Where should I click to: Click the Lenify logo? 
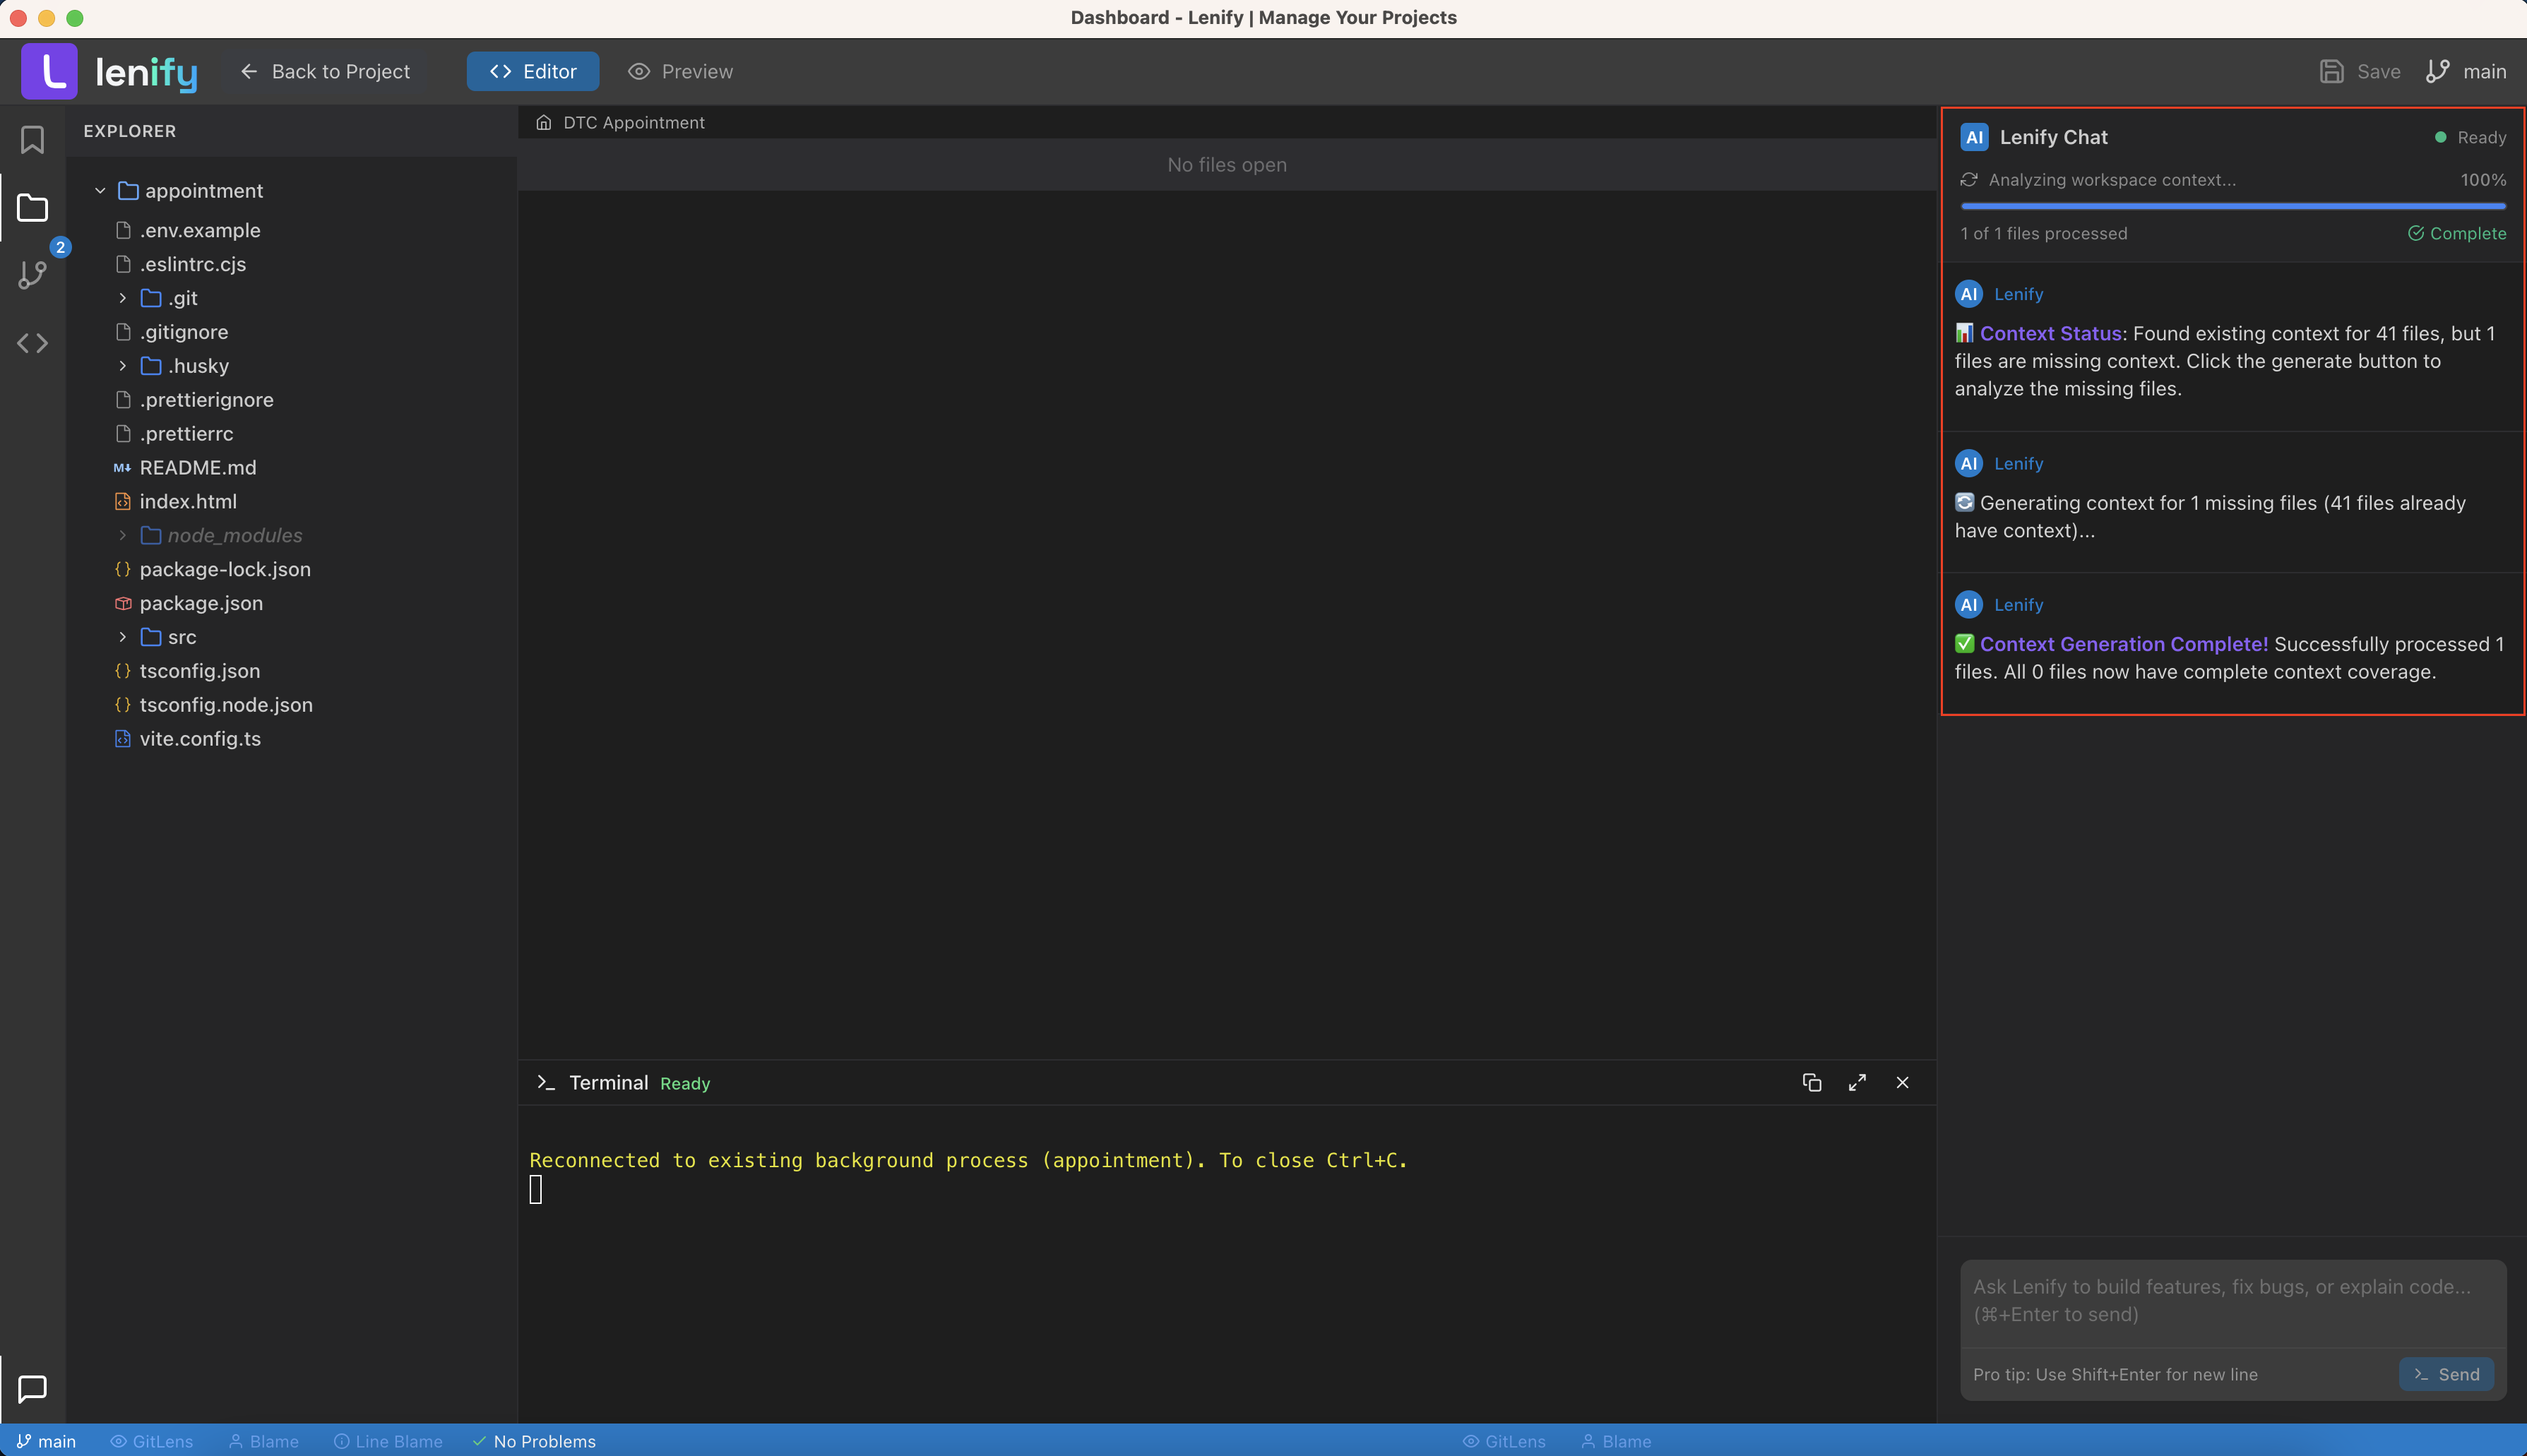pyautogui.click(x=110, y=71)
